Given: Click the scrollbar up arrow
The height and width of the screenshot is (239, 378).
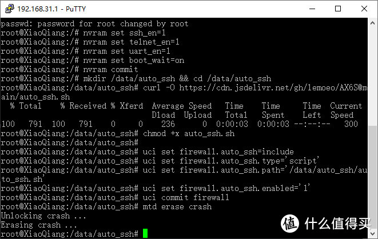Looking at the screenshot, I should coord(372,23).
